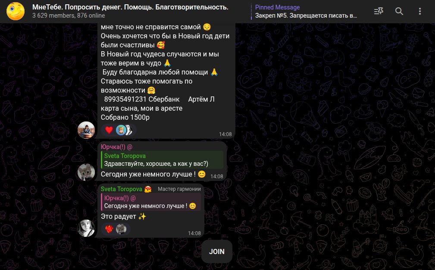
Task: Click the JOIN button
Action: (217, 251)
